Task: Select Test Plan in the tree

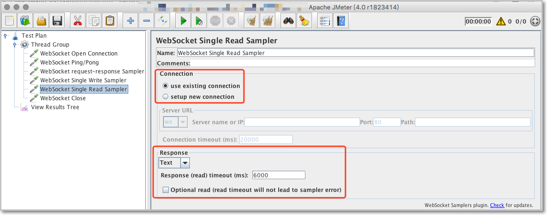Action: pyautogui.click(x=34, y=35)
